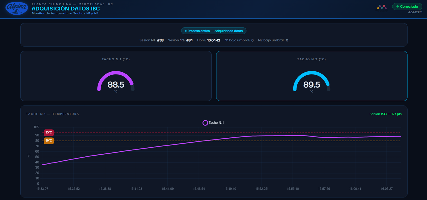This screenshot has width=427, height=200.
Task: Click the Sesión N2 #34 value
Action: (x=189, y=40)
